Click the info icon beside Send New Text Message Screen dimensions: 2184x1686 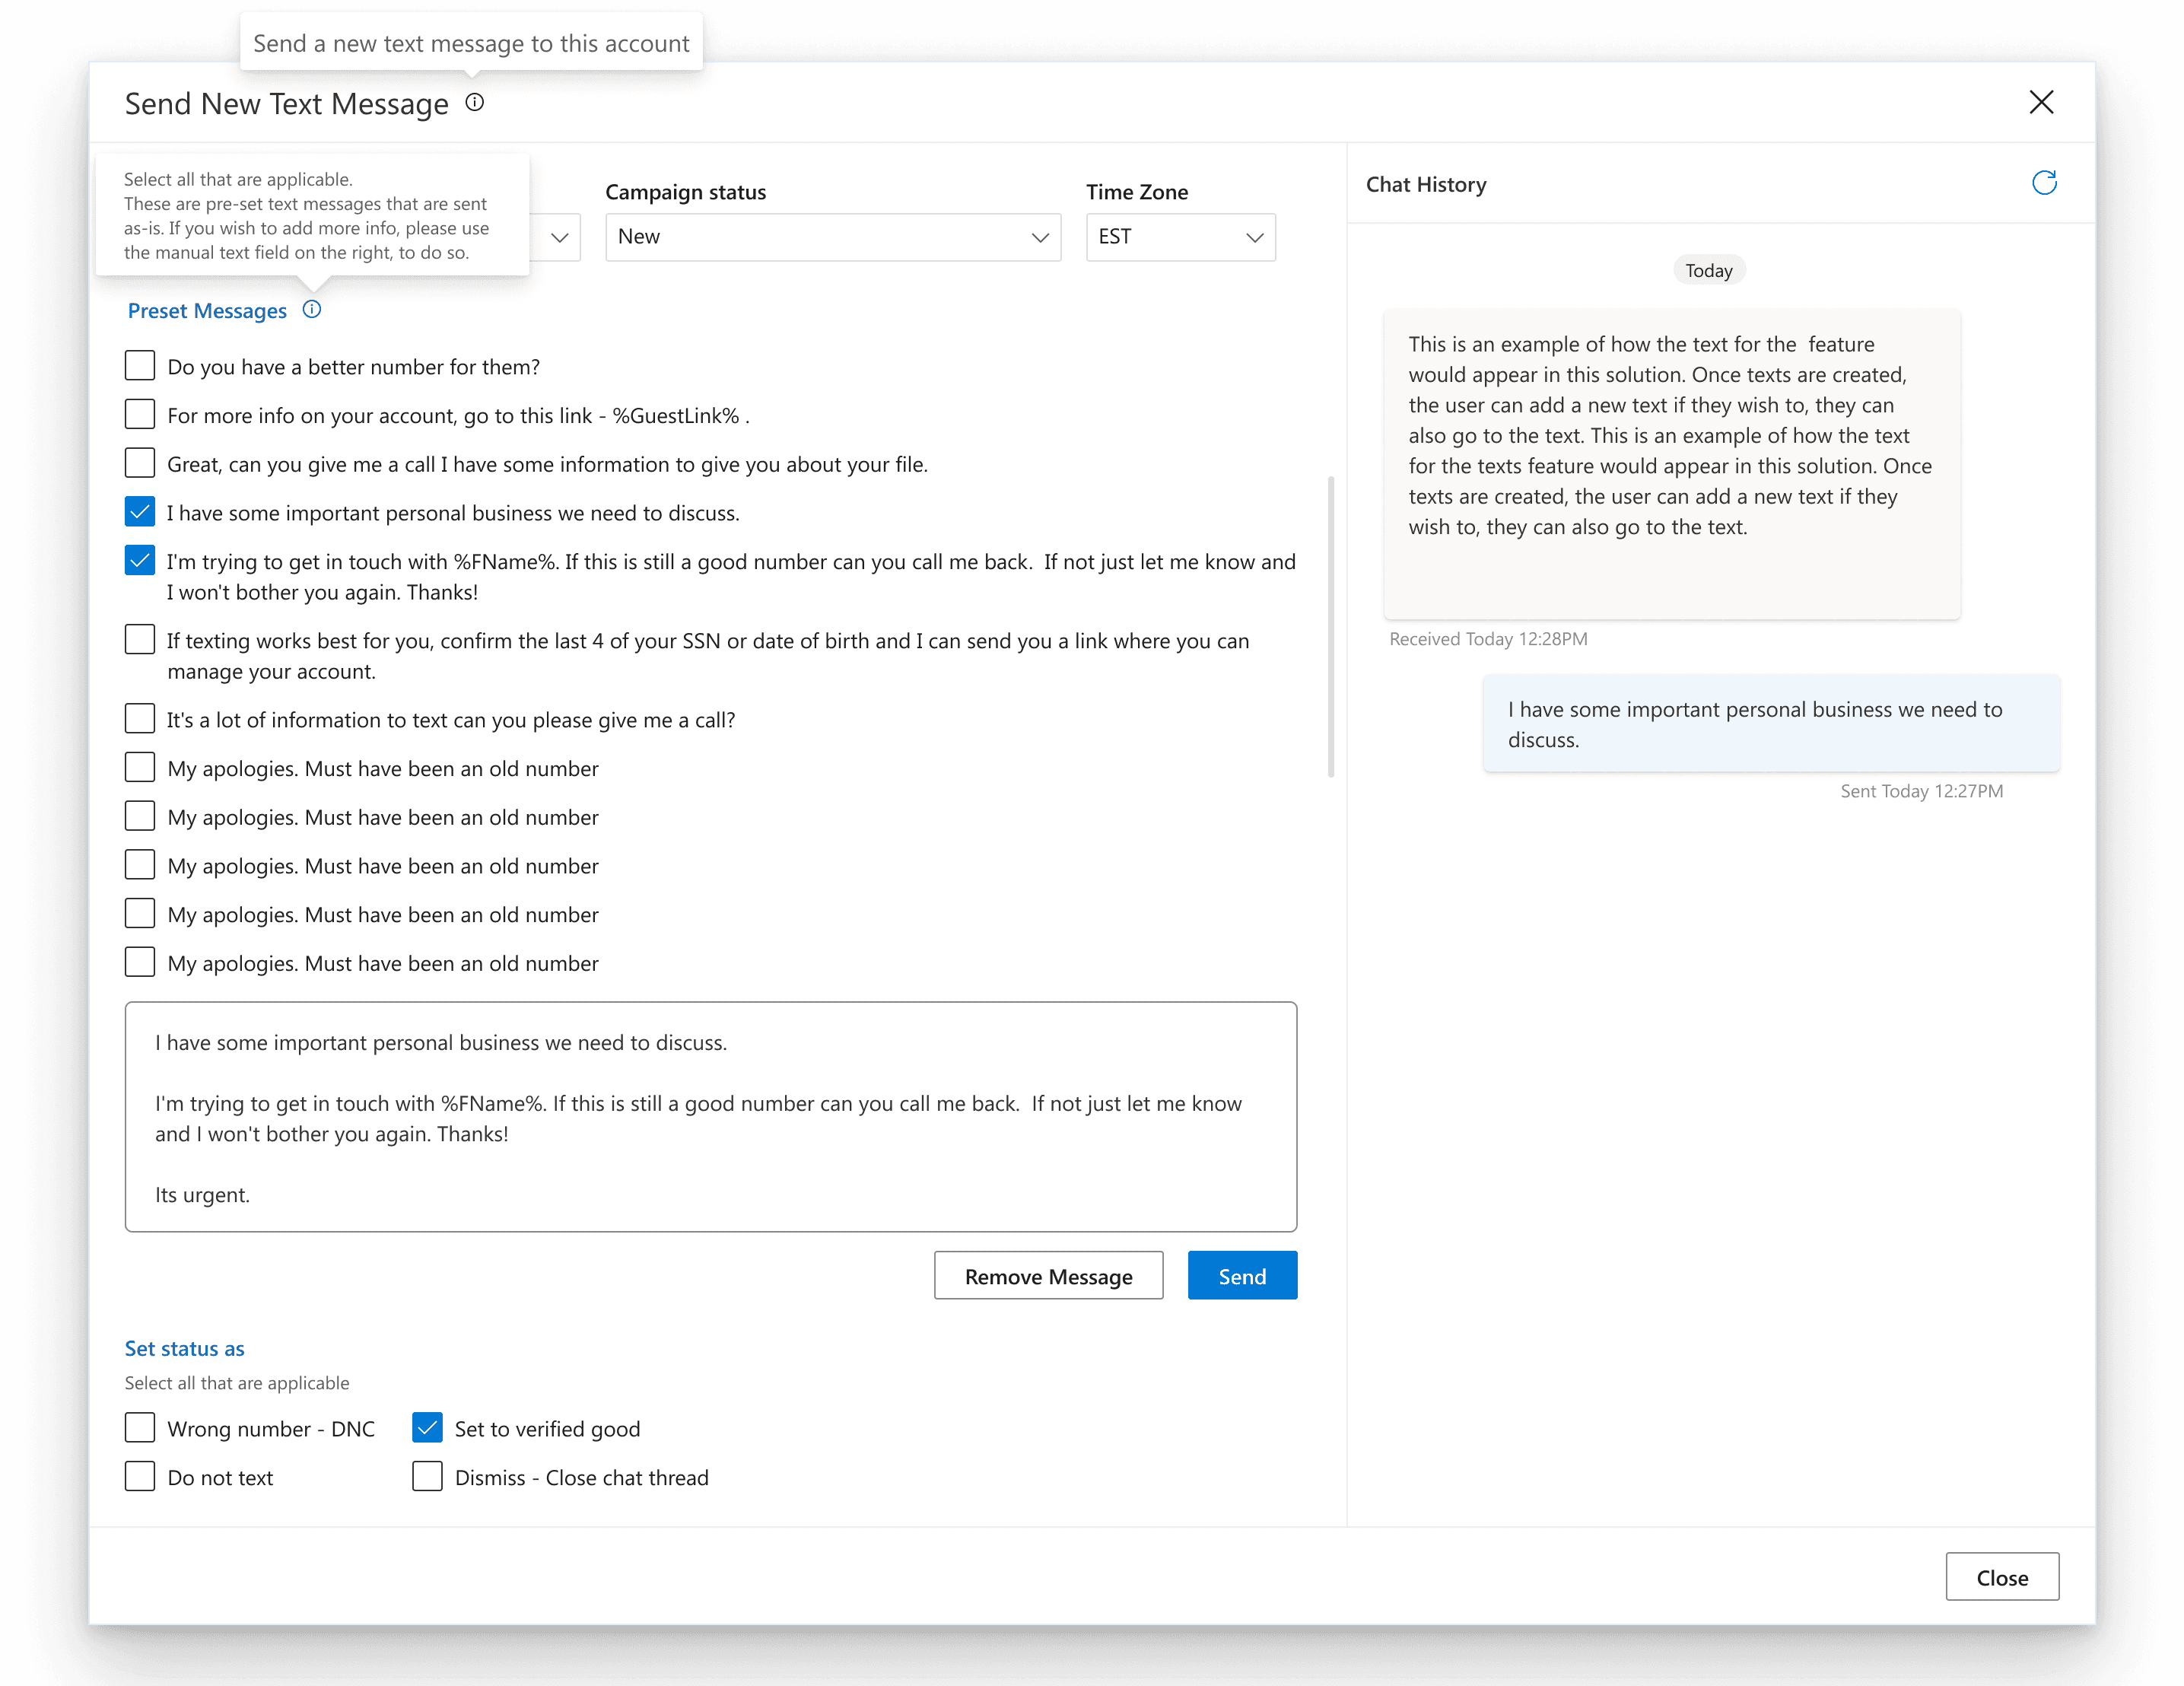click(475, 102)
